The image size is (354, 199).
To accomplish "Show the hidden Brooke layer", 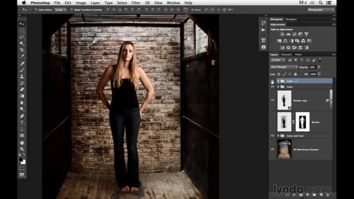I will 273,122.
